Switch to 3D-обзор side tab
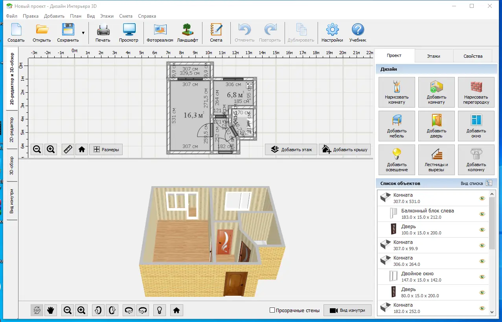The height and width of the screenshot is (322, 502). tap(12, 166)
